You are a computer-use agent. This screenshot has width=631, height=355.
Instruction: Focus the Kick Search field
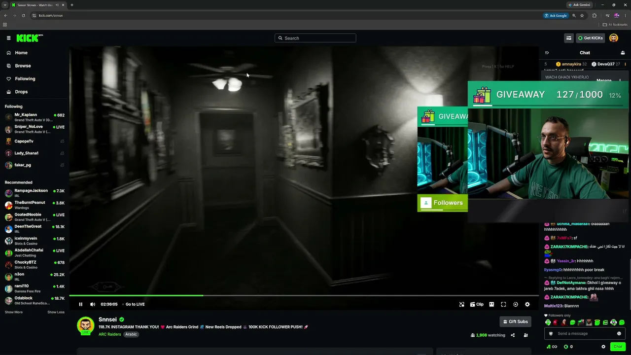[315, 38]
